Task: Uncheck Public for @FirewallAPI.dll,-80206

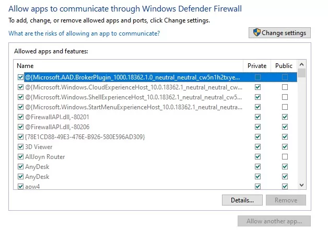Action: coord(285,127)
